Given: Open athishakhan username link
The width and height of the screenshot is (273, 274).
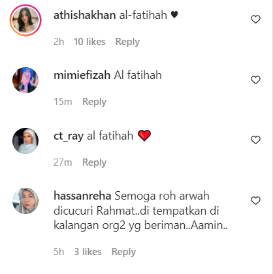Looking at the screenshot, I should pyautogui.click(x=85, y=15).
